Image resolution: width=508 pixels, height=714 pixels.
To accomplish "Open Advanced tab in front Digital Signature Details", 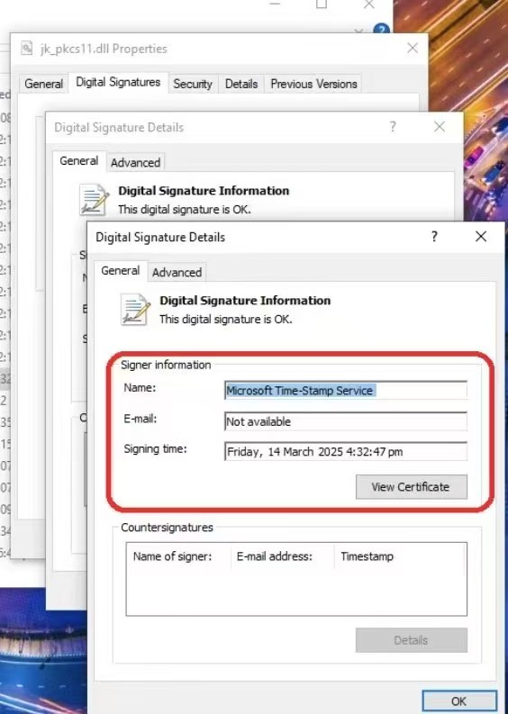I will point(177,272).
